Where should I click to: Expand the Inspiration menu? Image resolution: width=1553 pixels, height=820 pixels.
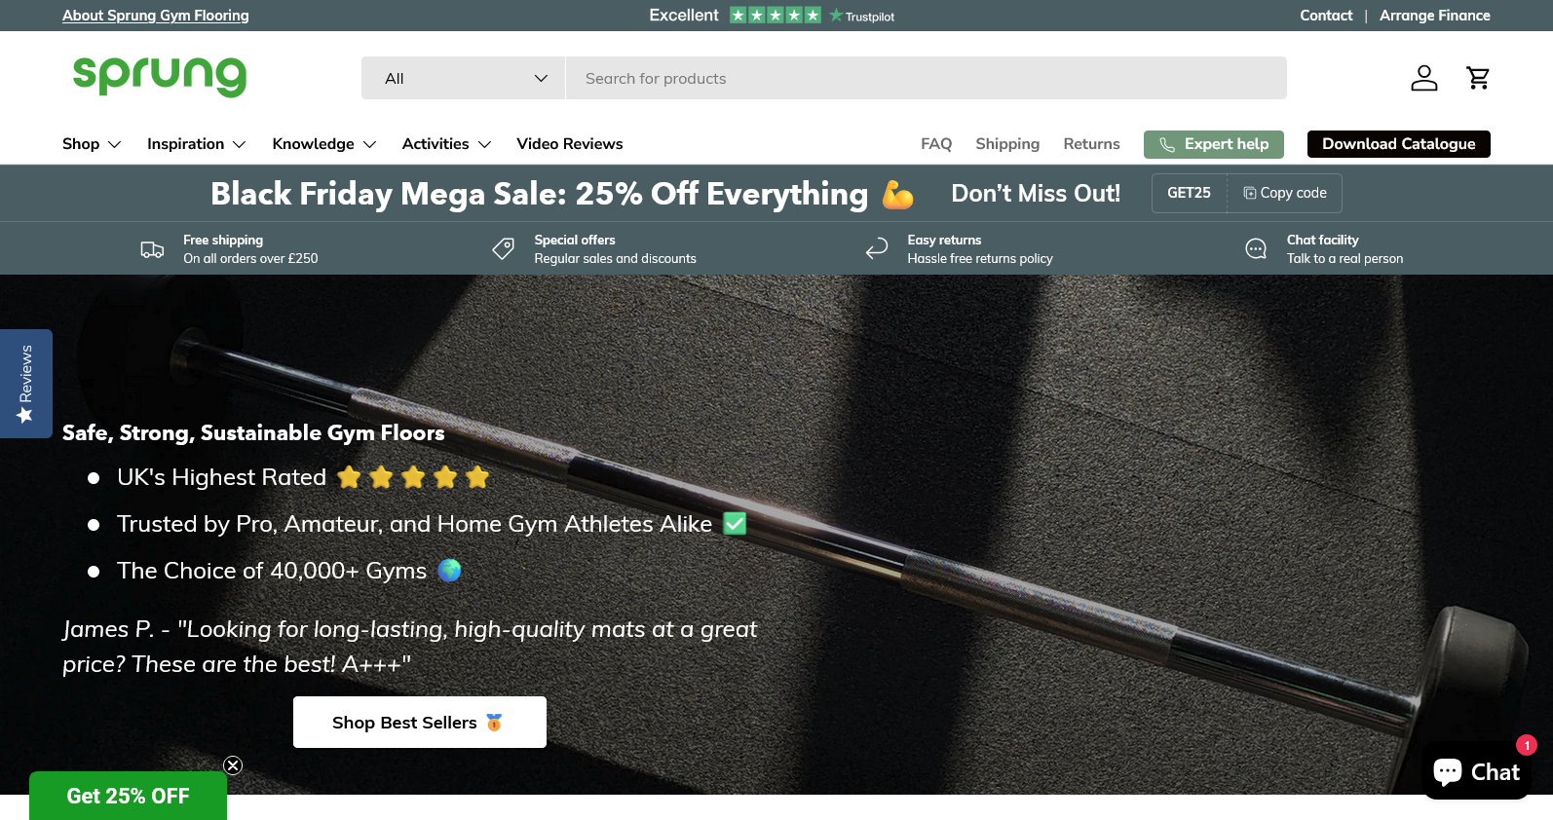tap(196, 144)
